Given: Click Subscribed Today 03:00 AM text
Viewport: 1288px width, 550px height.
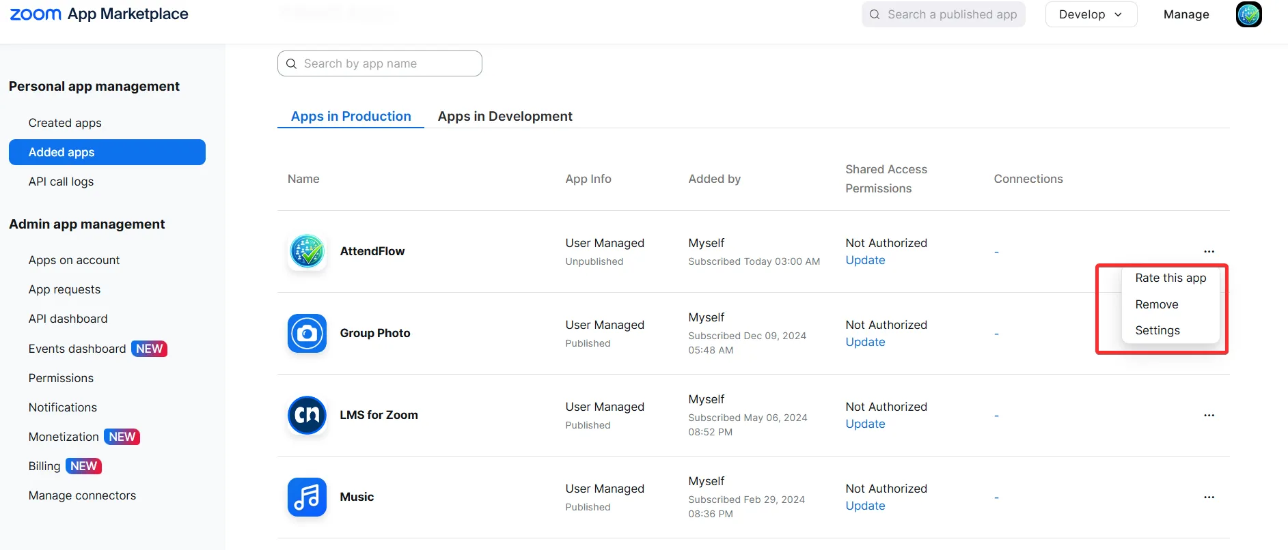Looking at the screenshot, I should 754,261.
